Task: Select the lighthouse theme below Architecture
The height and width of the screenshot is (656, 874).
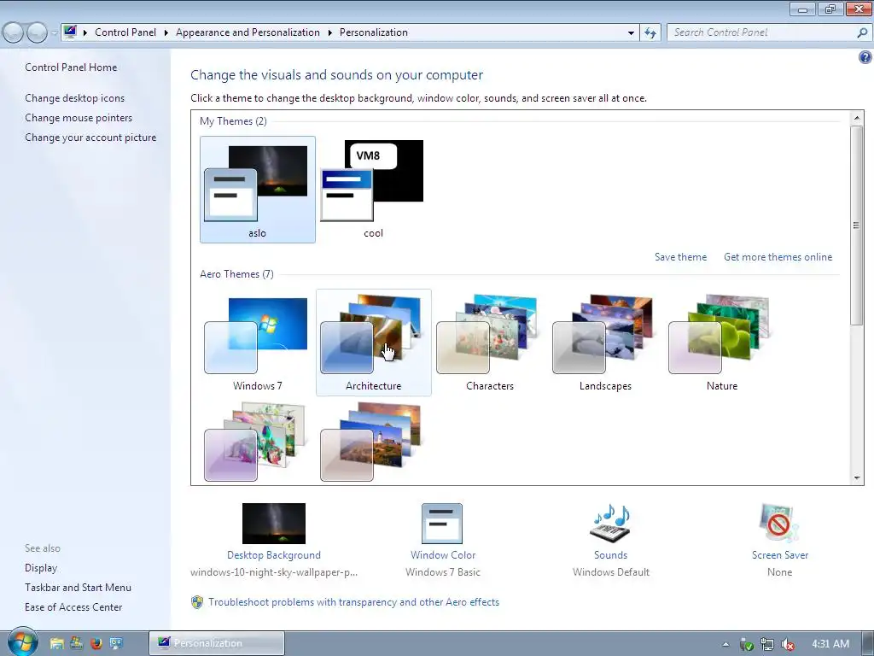Action: [x=370, y=442]
